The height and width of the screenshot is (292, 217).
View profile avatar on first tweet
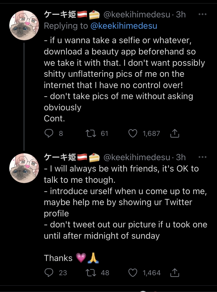[x=24, y=25]
